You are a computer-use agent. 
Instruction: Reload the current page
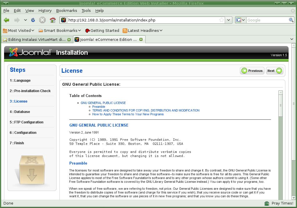pos(33,20)
